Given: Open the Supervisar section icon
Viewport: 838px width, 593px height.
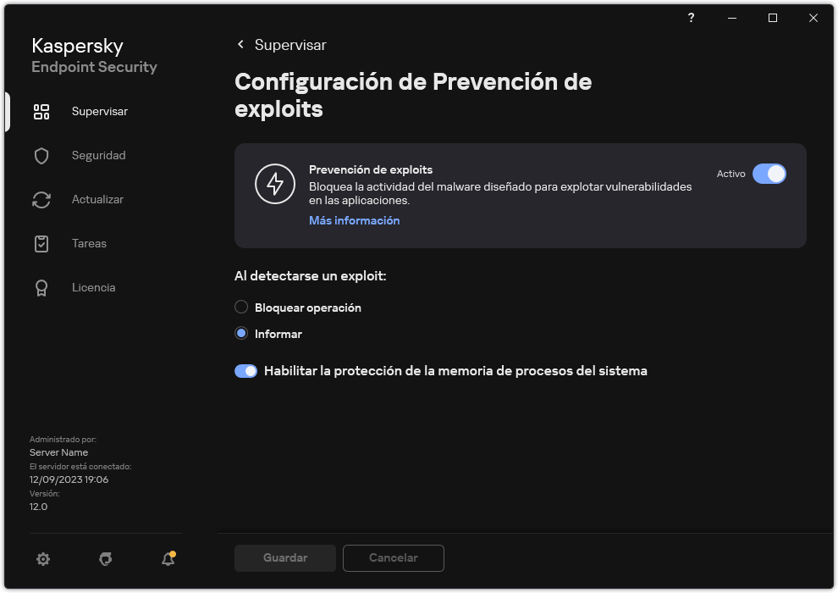Looking at the screenshot, I should (x=41, y=111).
